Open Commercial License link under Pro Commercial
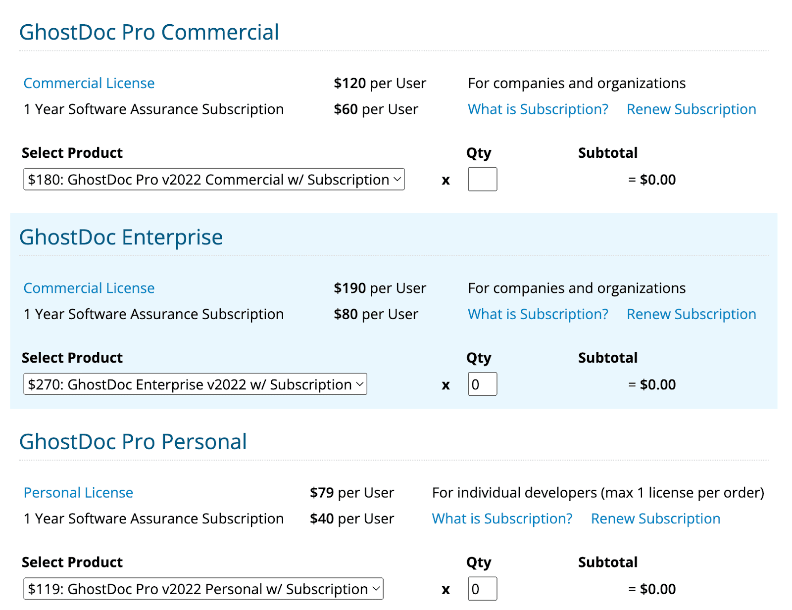Screen dimensions: 792x610 coord(89,83)
